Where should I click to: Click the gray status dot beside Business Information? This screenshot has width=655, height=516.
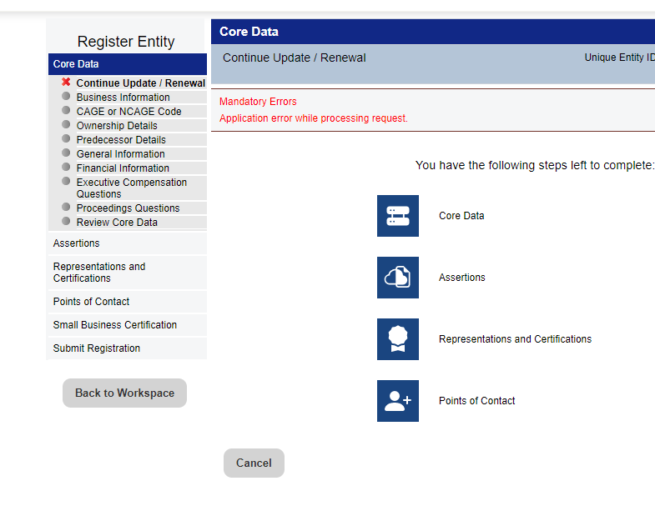click(66, 96)
